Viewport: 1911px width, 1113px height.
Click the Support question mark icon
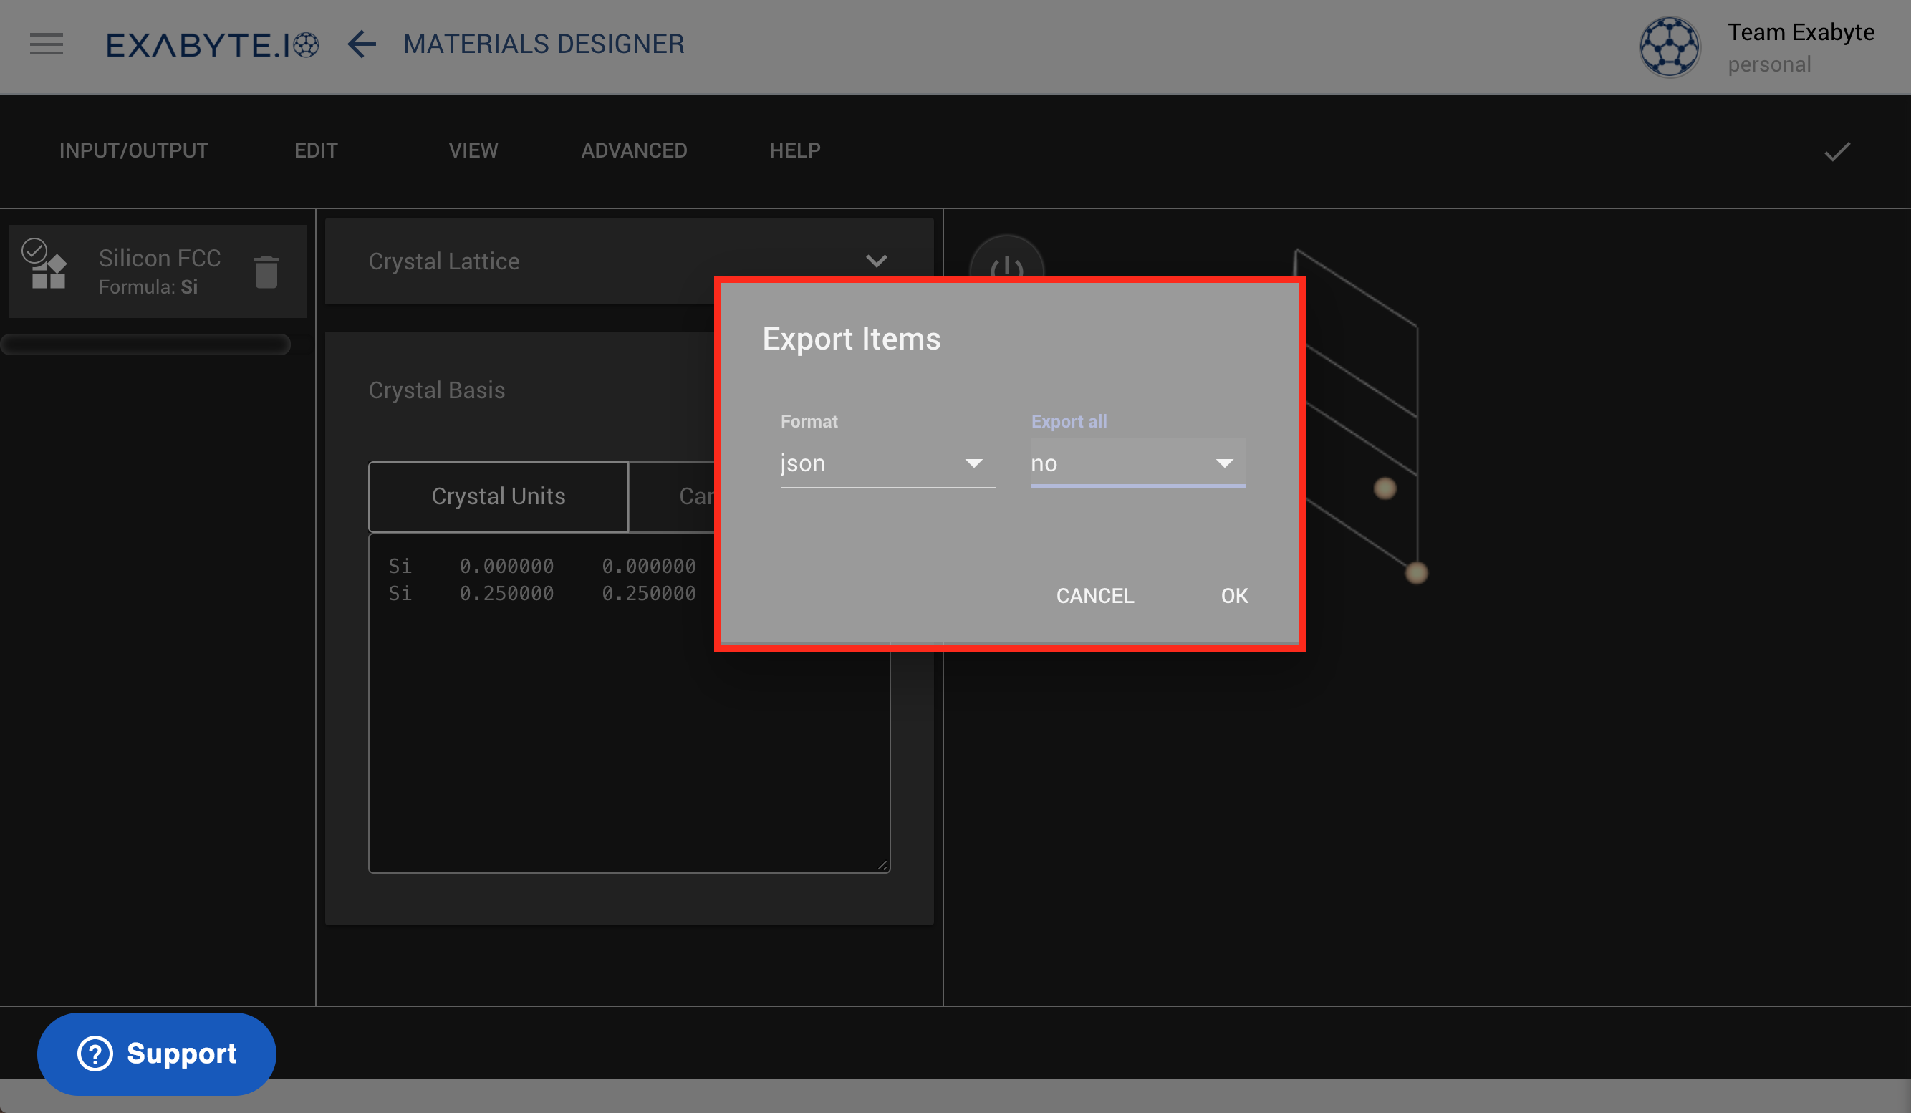94,1054
